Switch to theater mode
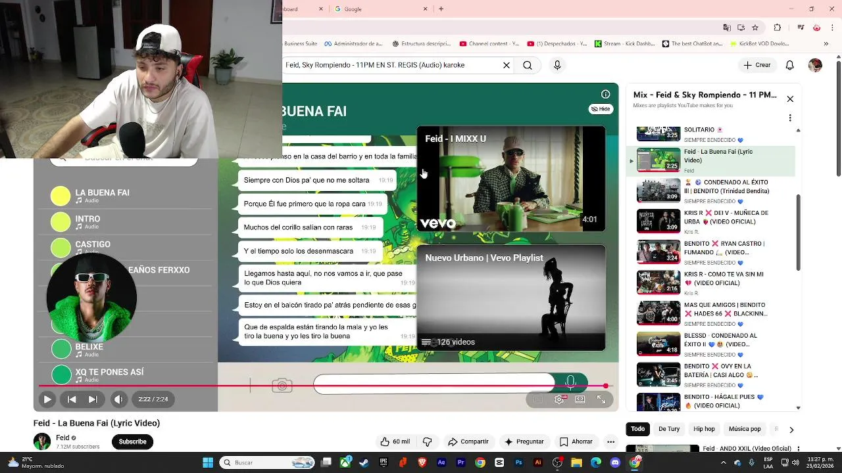Image resolution: width=842 pixels, height=473 pixels. pos(580,399)
